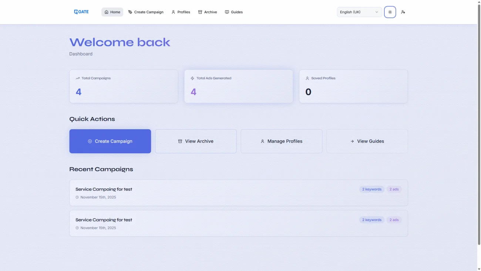Go to the Home nav tab
This screenshot has height=271, width=481.
[x=112, y=12]
